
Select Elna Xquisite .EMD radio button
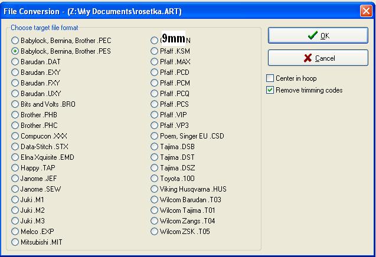click(x=15, y=157)
